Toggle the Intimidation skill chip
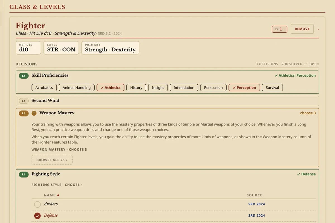 tap(184, 88)
